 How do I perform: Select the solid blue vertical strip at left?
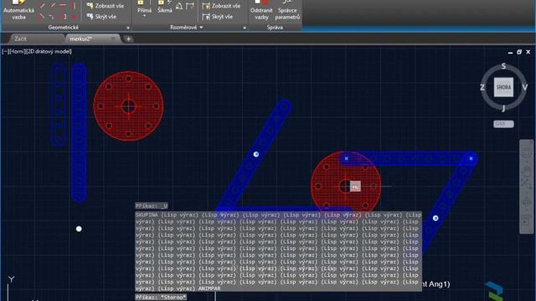coord(79,132)
